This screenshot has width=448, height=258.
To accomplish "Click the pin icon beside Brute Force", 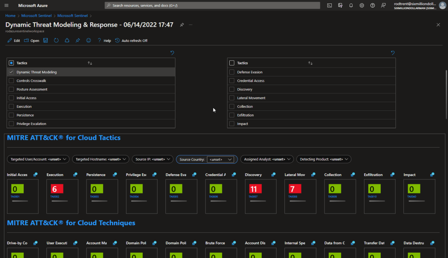I will [234, 243].
